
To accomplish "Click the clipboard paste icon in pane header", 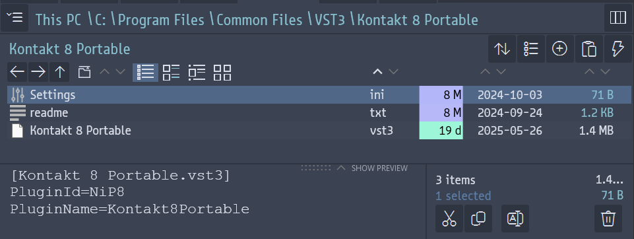I will pos(589,50).
